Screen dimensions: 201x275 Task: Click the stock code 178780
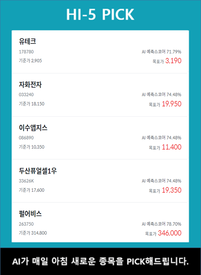point(26,51)
